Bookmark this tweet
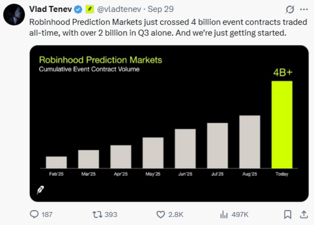 tap(288, 214)
